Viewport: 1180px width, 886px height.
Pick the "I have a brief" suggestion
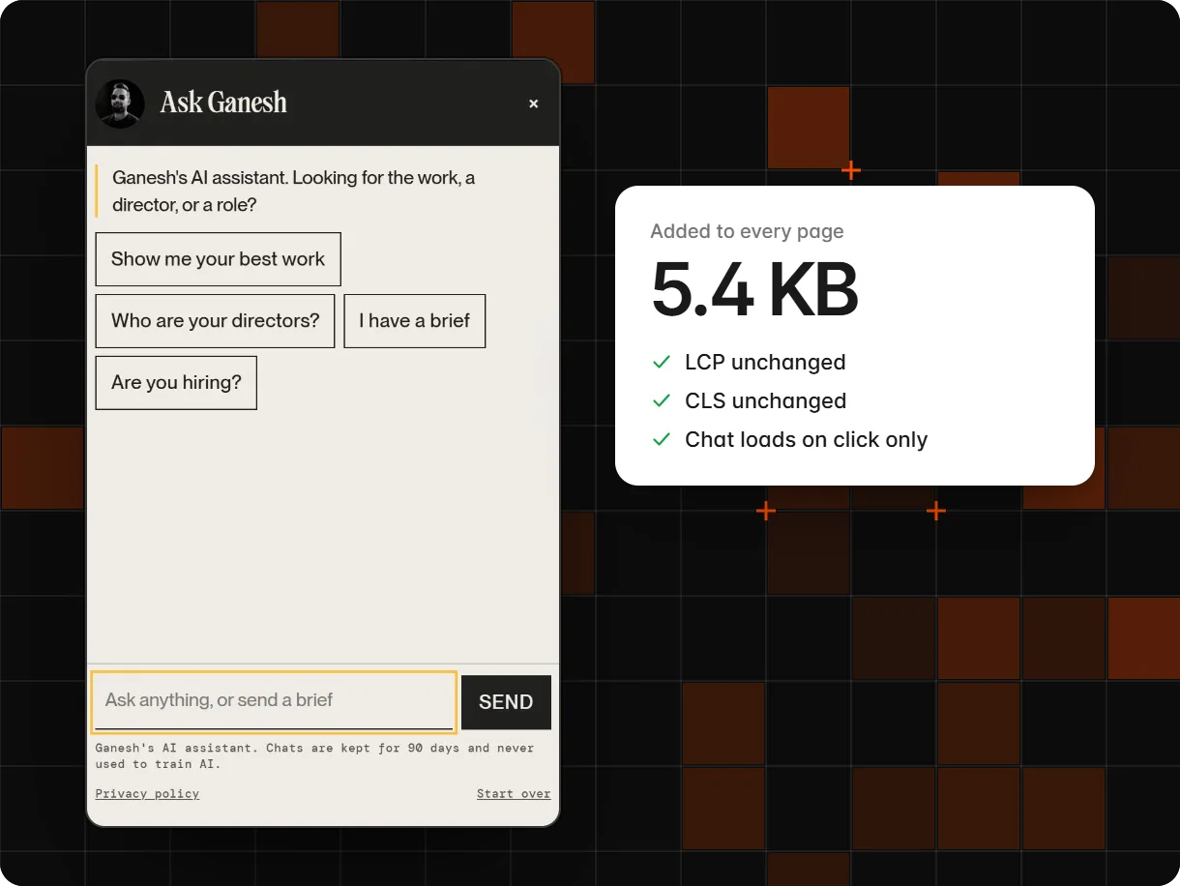pos(415,321)
